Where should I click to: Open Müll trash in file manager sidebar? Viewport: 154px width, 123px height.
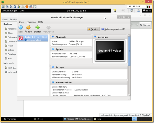click(x=8, y=58)
